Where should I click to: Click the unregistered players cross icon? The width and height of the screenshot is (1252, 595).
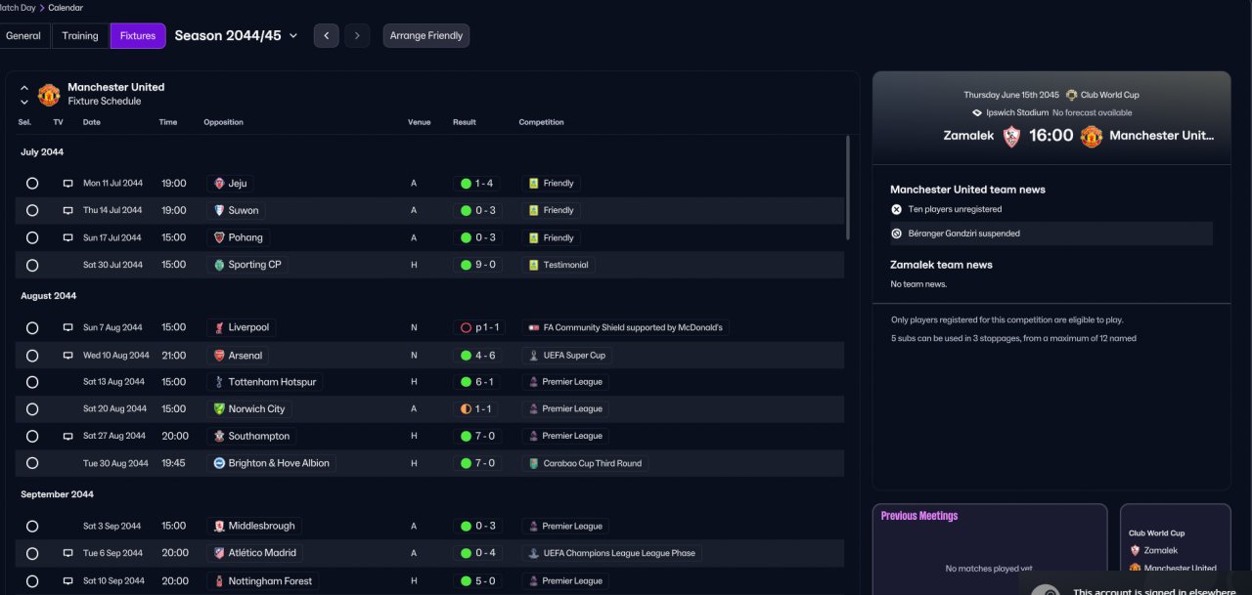click(x=896, y=209)
